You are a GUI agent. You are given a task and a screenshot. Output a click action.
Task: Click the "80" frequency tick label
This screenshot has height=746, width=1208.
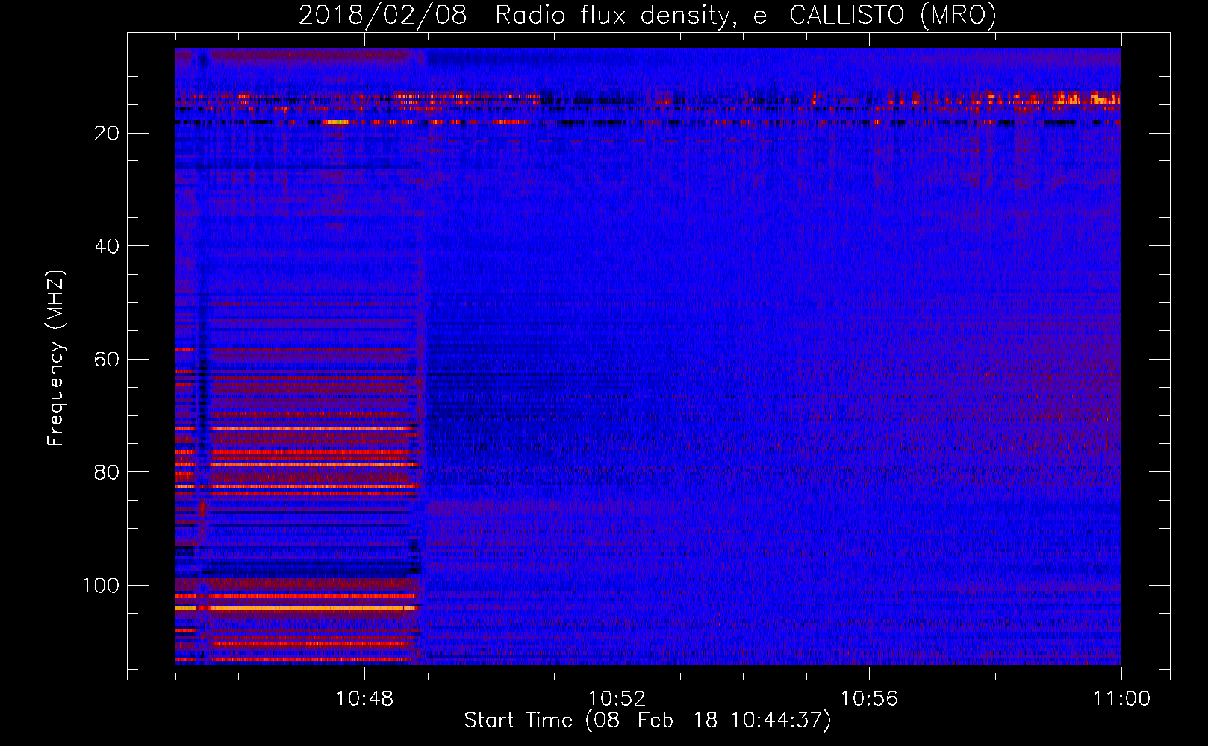click(108, 472)
